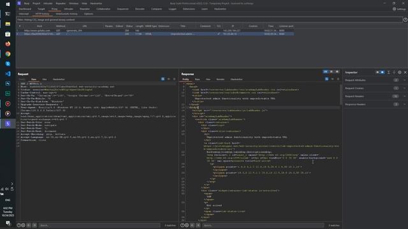The height and width of the screenshot is (229, 408).
Task: Go to next Response search match
Action: pyautogui.click(x=198, y=225)
